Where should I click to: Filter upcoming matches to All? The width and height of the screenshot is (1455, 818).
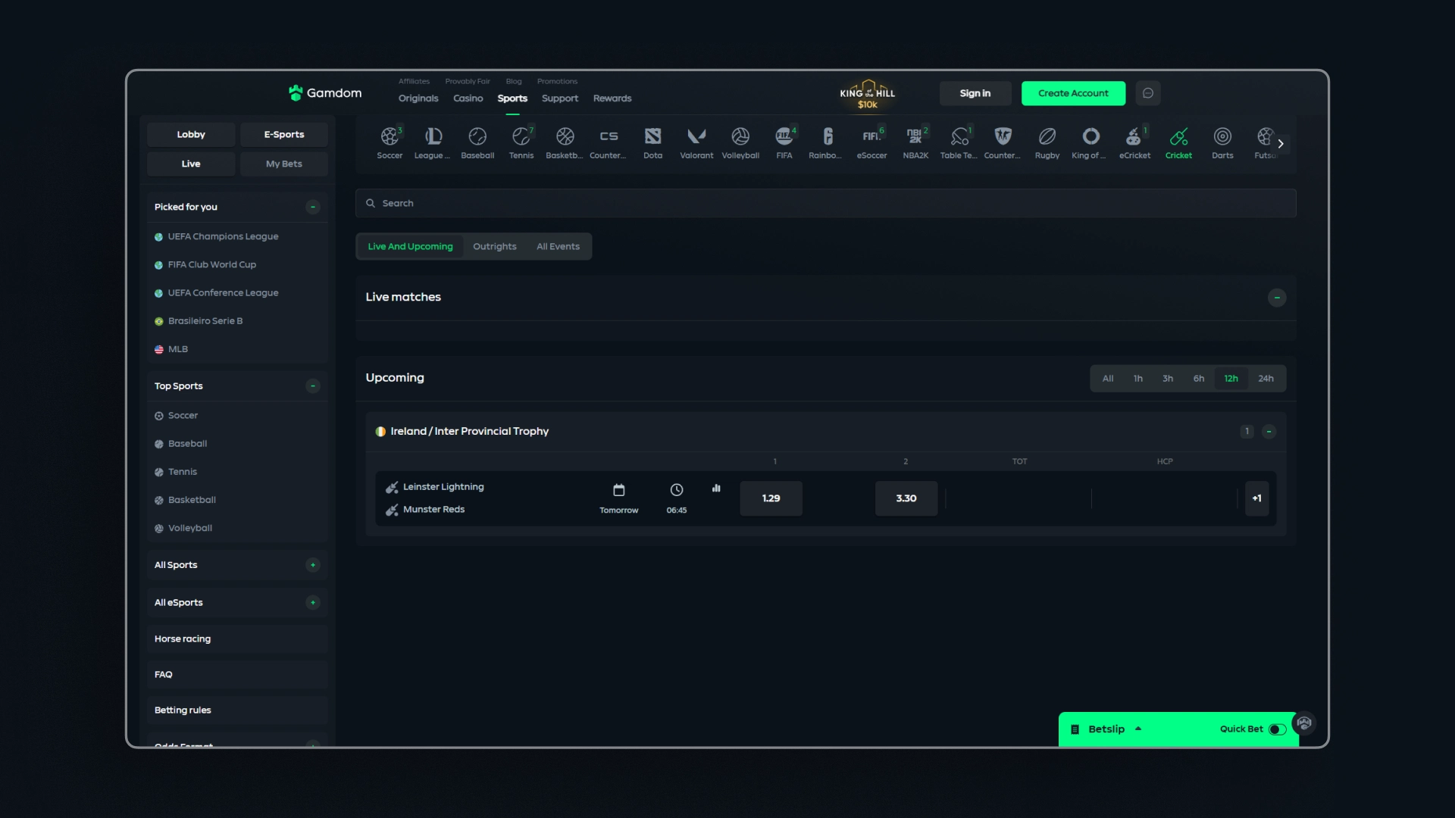[1108, 379]
